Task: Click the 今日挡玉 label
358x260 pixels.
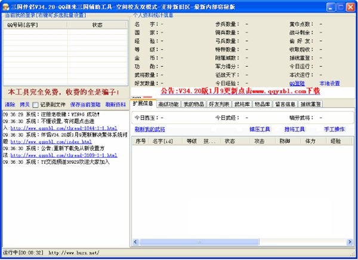Action: point(146,118)
